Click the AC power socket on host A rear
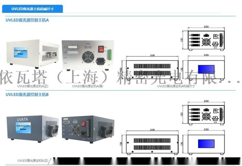 click(101, 61)
